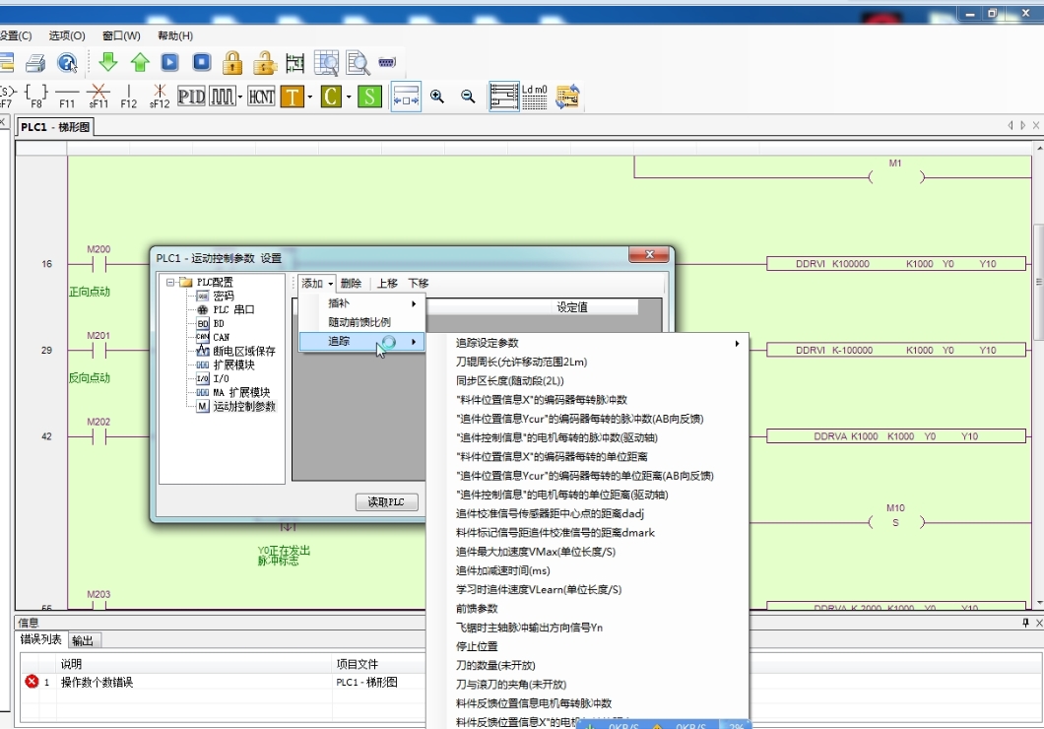The height and width of the screenshot is (729, 1044).
Task: Open dropdown arrow beside C counter icon
Action: 347,97
